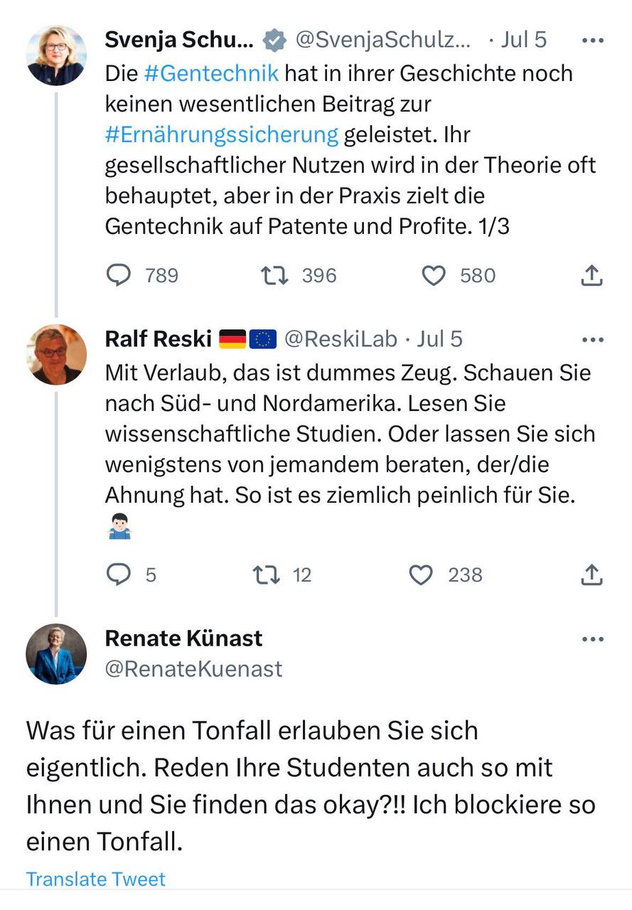
Task: Reply to Ralf Reski's tweet
Action: (119, 574)
